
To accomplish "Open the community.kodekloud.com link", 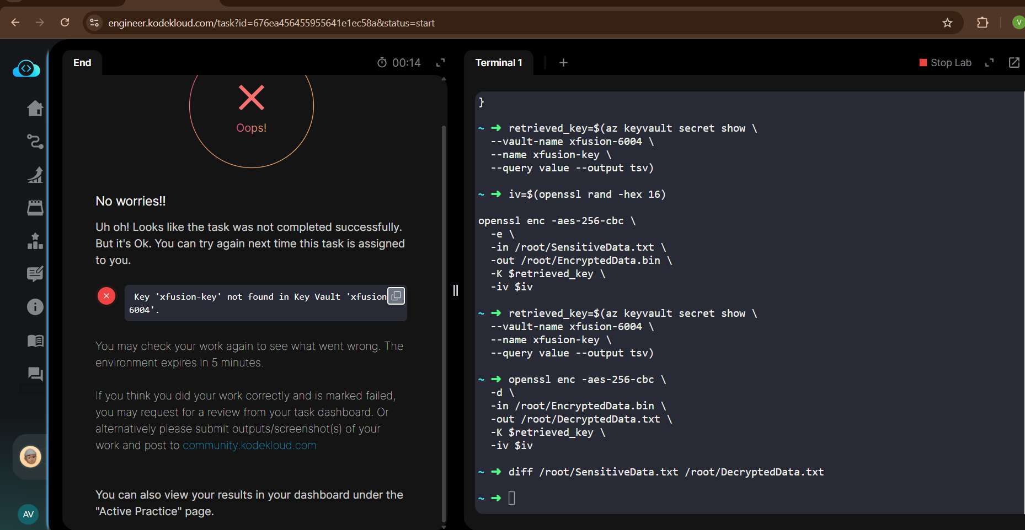I will [249, 445].
